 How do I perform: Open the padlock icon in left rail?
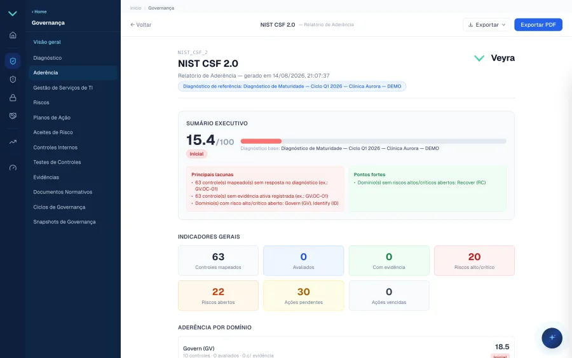coord(13,97)
